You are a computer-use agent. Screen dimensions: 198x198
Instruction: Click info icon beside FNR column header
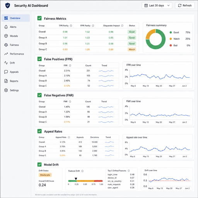(70, 102)
